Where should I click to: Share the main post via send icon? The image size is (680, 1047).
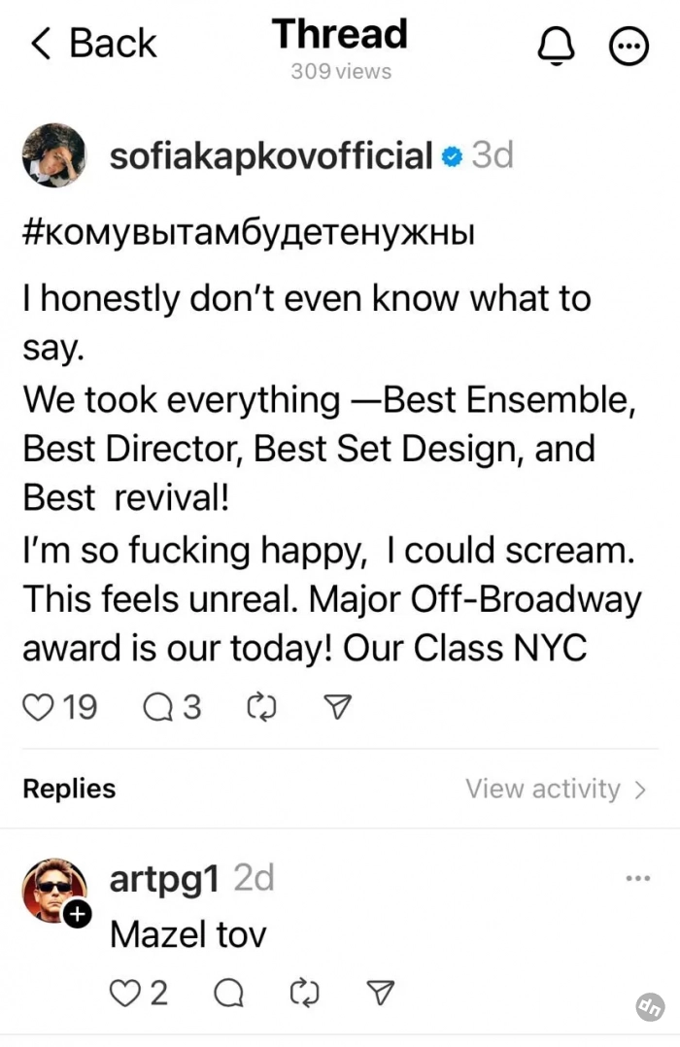coord(335,708)
